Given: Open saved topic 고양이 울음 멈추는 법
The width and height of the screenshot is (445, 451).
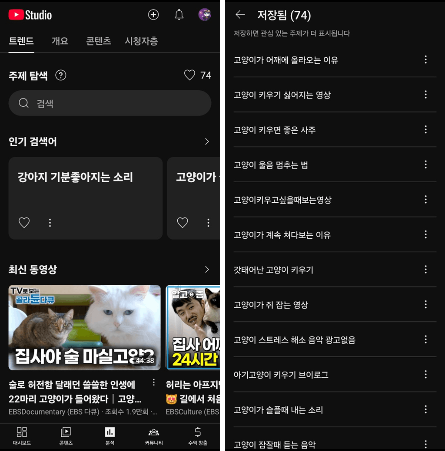Looking at the screenshot, I should [x=271, y=165].
